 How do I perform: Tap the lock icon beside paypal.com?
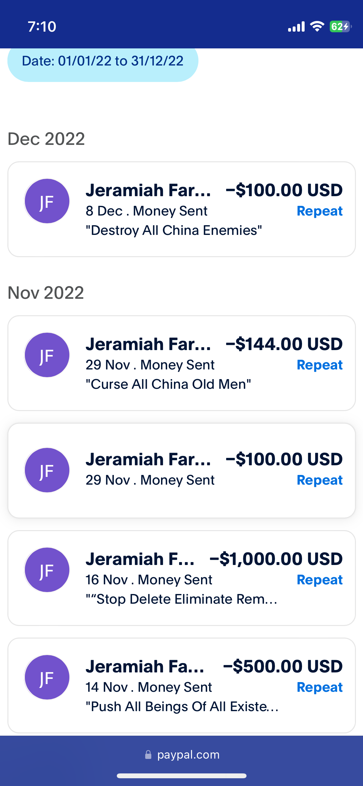pos(148,754)
